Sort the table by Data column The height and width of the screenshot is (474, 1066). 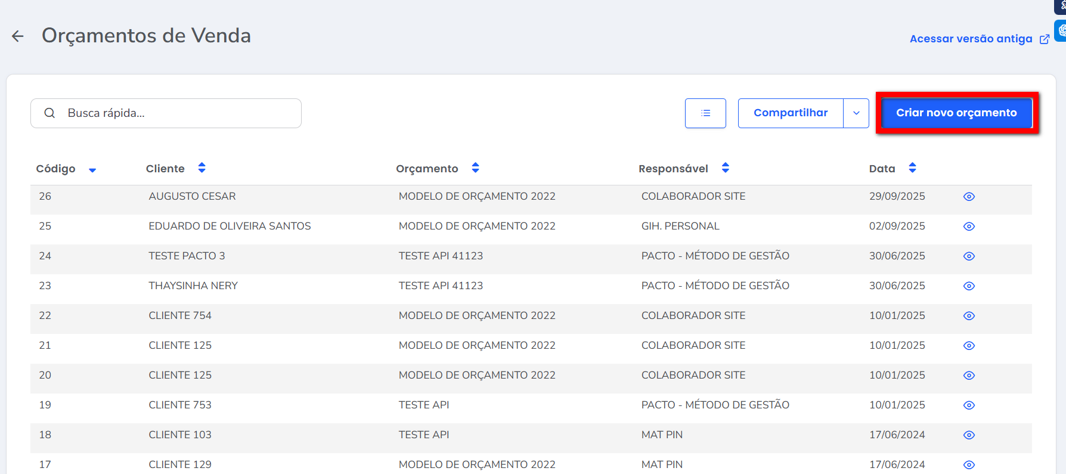click(x=912, y=168)
